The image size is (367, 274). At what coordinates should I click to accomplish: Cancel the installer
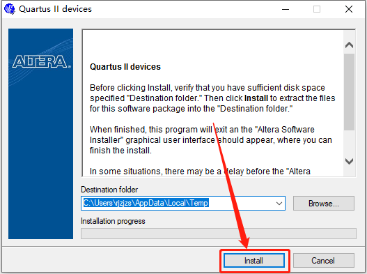click(323, 261)
